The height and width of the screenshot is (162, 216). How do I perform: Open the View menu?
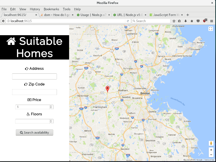23,9
